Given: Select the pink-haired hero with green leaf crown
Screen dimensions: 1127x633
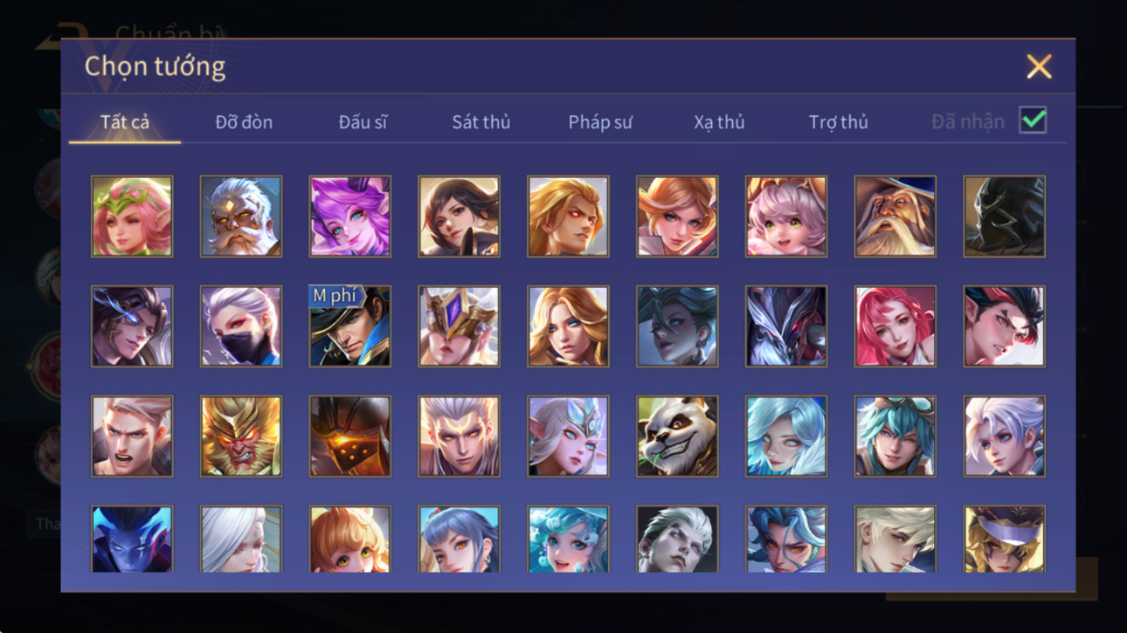Looking at the screenshot, I should pyautogui.click(x=132, y=217).
